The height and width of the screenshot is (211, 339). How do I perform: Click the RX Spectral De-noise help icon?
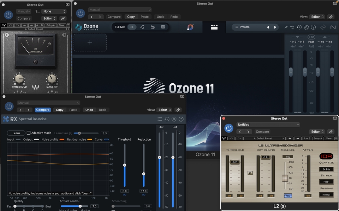[181, 119]
